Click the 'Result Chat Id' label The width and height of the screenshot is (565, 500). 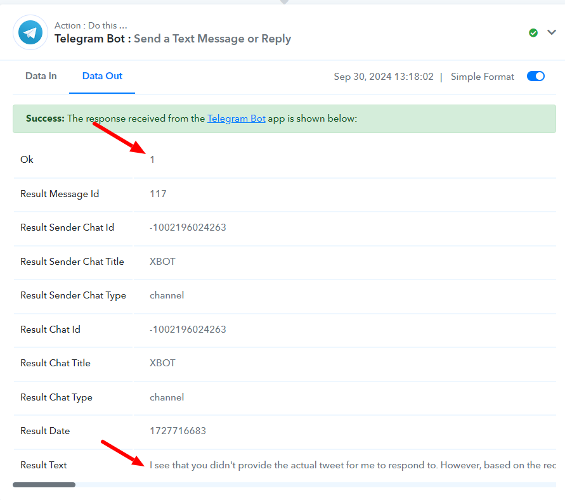[50, 330]
